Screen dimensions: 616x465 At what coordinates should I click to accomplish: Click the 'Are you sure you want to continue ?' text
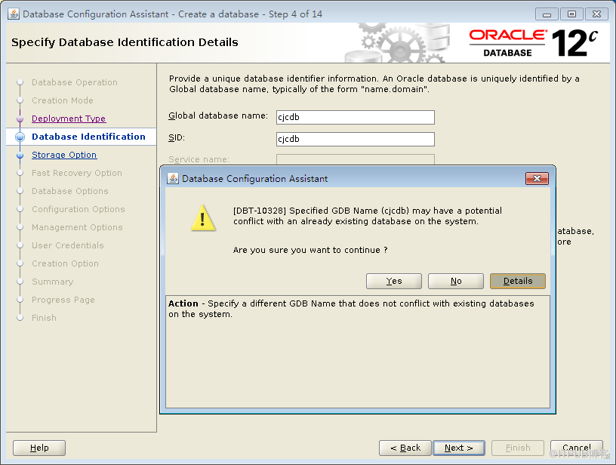(x=310, y=250)
